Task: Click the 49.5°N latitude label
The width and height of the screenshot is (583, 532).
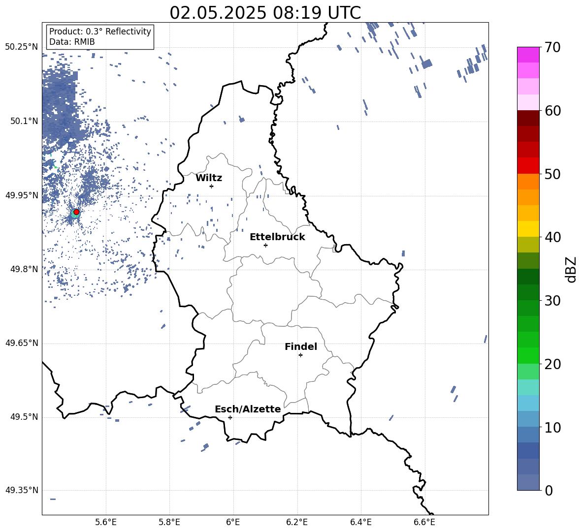Action: [24, 417]
